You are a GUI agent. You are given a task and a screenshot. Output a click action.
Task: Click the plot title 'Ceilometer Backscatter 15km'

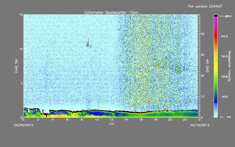click(111, 12)
